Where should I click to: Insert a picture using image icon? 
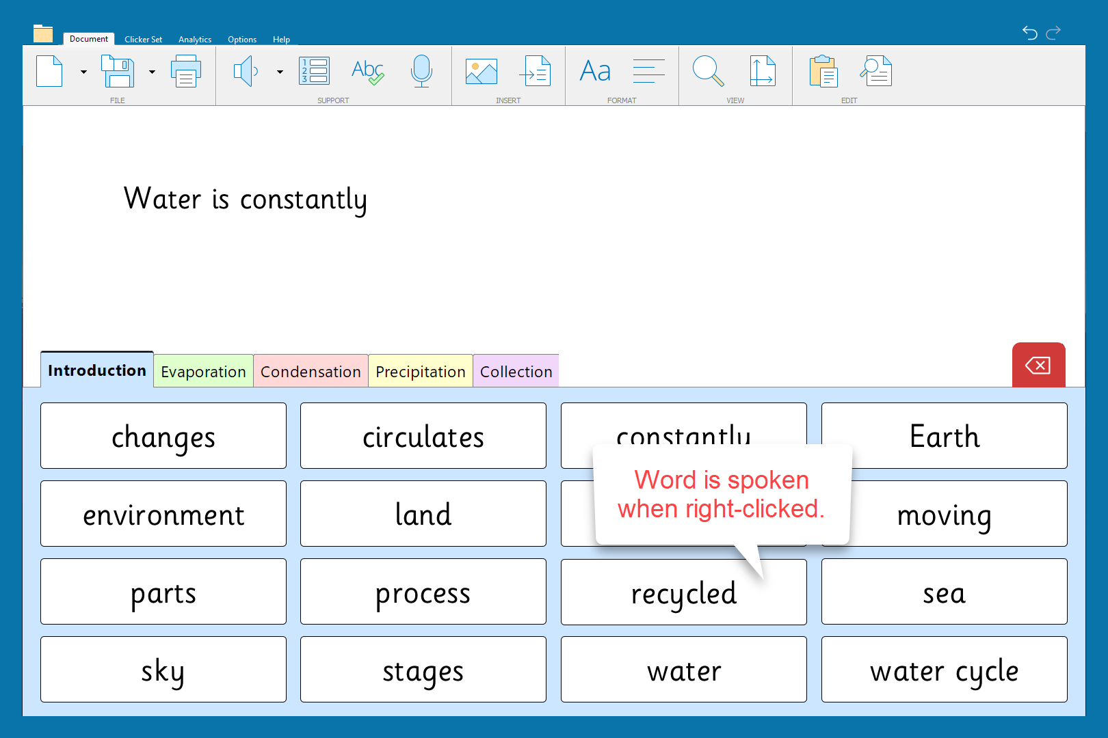pos(482,71)
